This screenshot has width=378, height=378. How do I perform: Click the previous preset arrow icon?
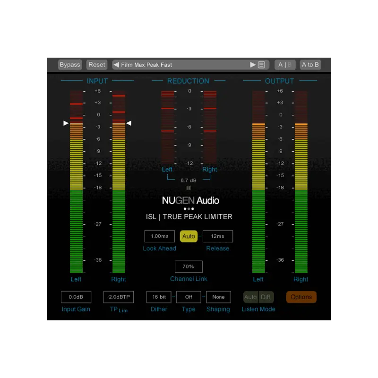[116, 65]
